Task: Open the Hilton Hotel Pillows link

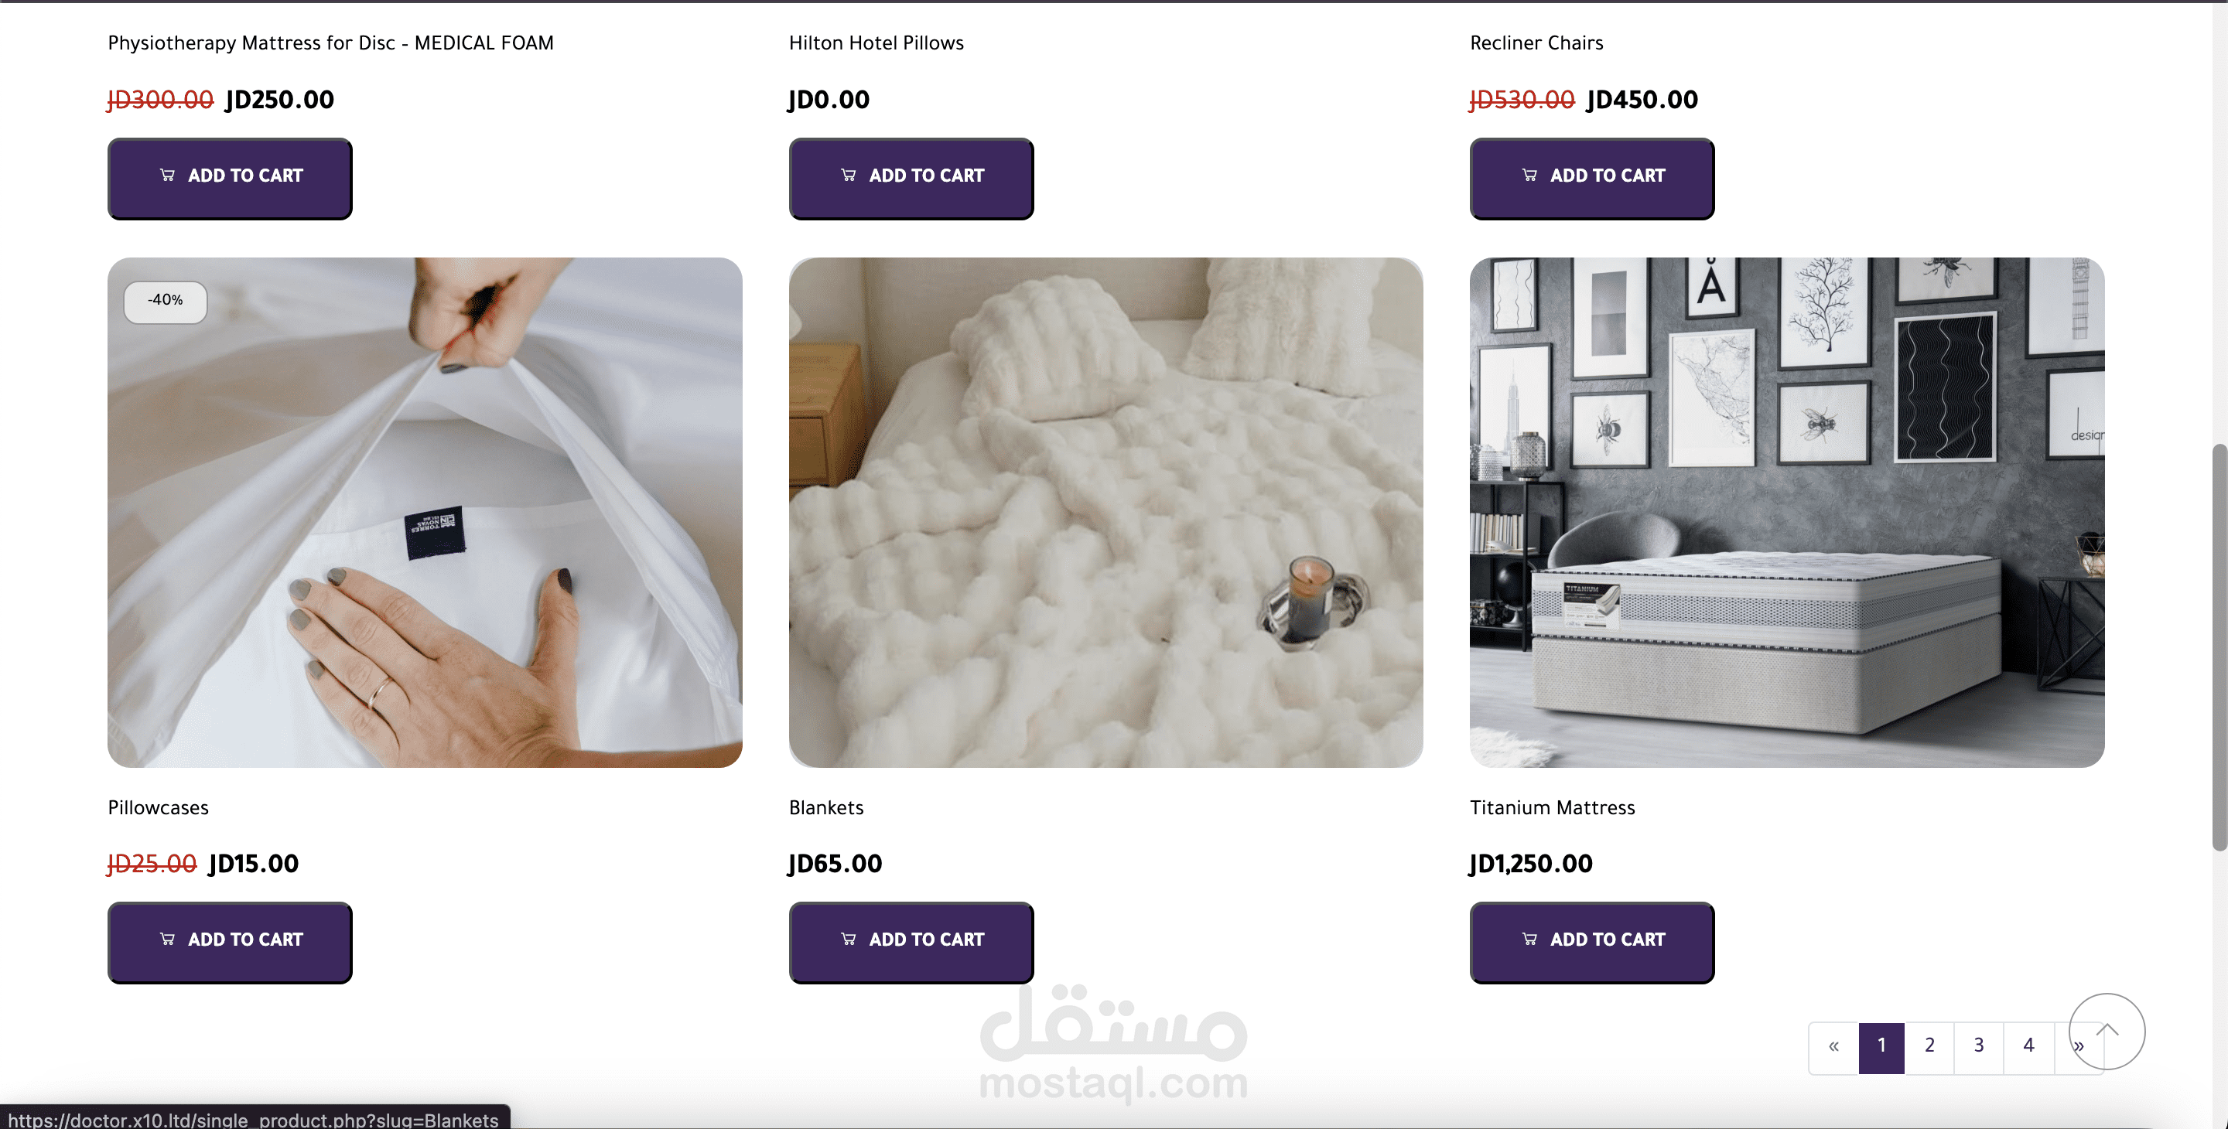Action: click(877, 43)
